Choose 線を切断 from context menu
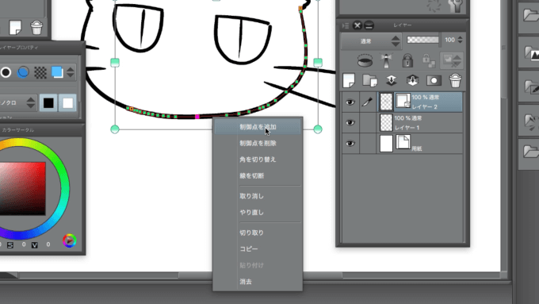 258,175
